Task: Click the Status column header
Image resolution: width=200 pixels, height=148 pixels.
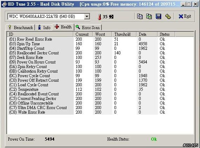Action: click(x=166, y=34)
